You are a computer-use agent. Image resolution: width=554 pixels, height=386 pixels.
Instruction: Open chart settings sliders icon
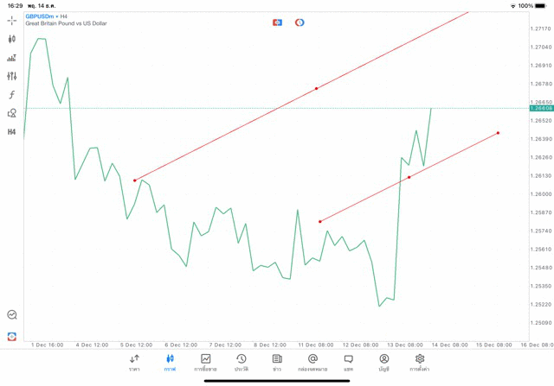pos(12,76)
